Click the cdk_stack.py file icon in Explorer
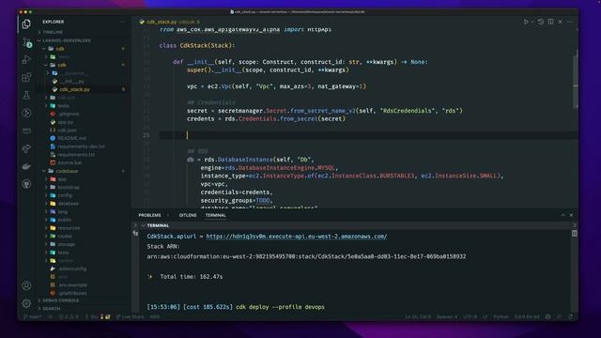Screen dimensions: 601x338 [x=54, y=89]
